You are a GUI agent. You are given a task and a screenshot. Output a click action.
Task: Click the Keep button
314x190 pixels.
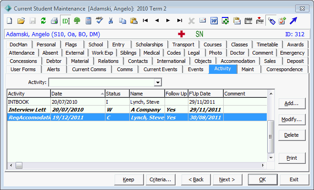pyautogui.click(x=129, y=179)
